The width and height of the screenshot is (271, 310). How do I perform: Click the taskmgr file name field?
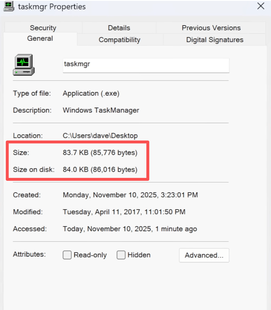point(146,65)
